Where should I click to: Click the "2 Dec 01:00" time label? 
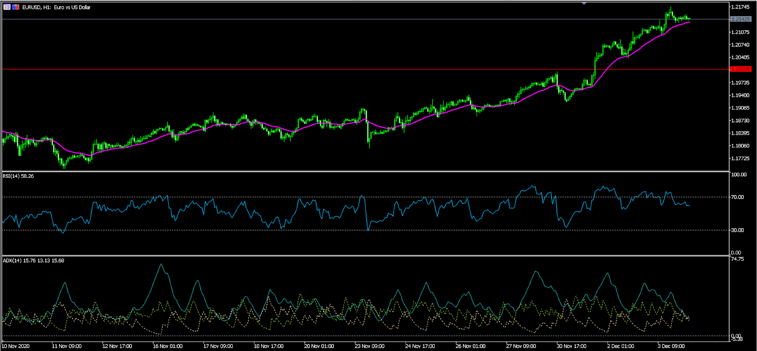pos(621,346)
